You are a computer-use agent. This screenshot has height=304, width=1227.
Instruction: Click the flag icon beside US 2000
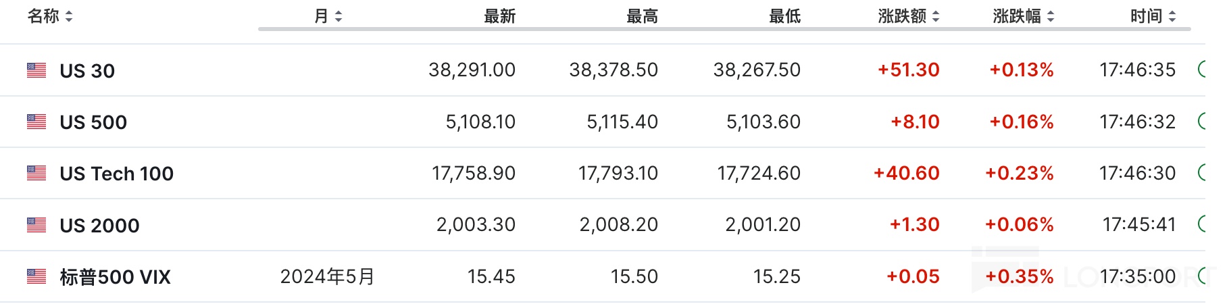(36, 225)
